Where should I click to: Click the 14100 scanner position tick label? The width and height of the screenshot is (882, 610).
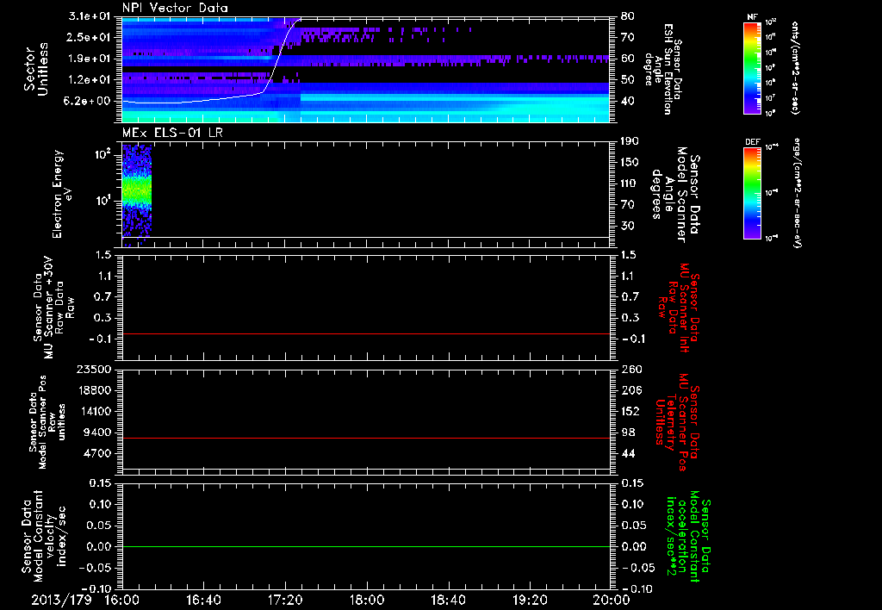coord(95,411)
